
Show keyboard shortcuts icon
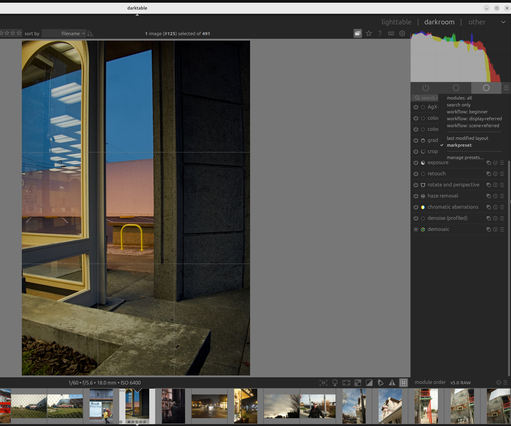[391, 33]
